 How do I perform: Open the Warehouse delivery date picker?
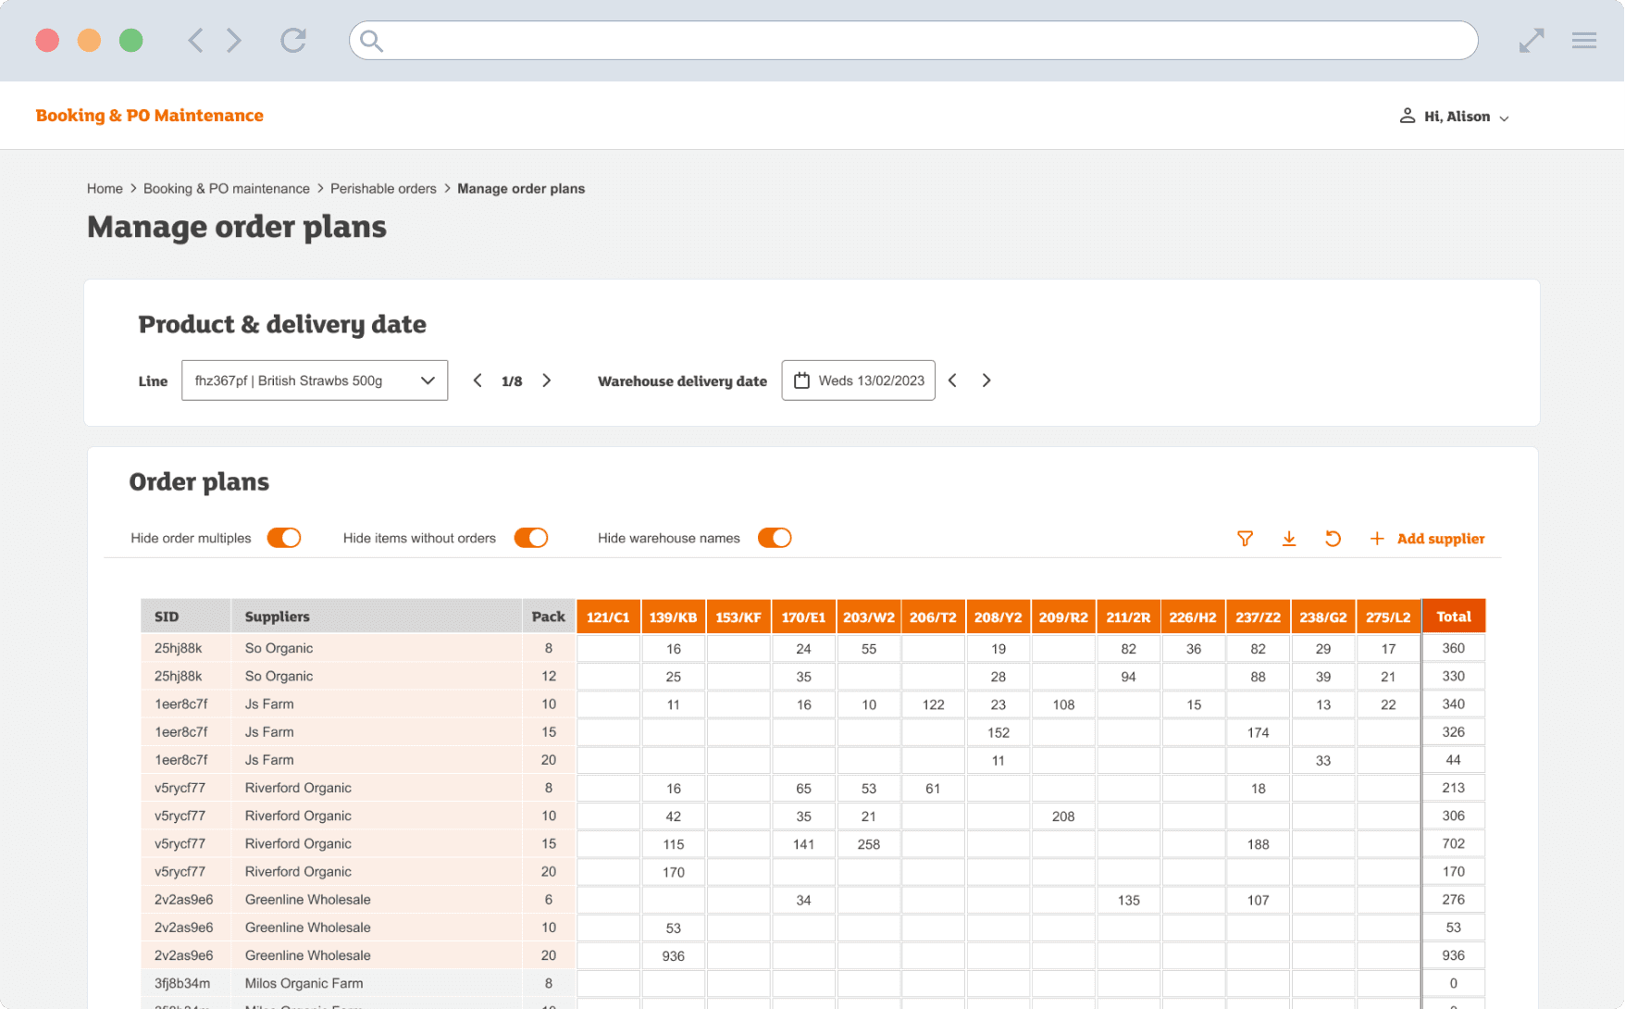coord(859,380)
